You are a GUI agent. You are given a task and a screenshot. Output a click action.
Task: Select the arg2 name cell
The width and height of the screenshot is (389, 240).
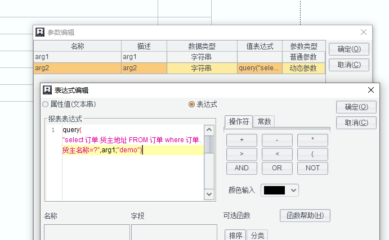click(x=77, y=68)
